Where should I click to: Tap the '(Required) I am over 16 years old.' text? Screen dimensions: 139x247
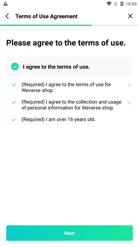(58, 119)
